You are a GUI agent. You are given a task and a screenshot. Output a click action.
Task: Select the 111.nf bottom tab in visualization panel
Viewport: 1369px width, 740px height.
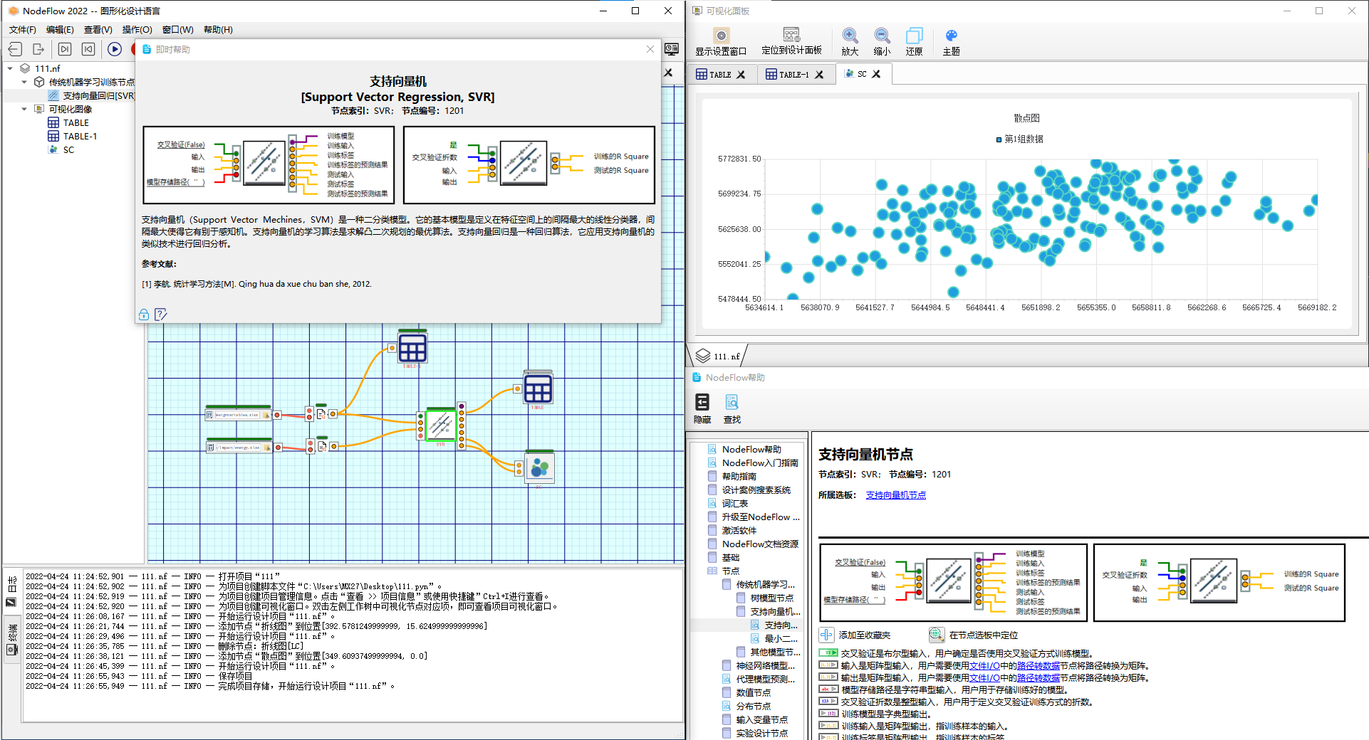718,356
